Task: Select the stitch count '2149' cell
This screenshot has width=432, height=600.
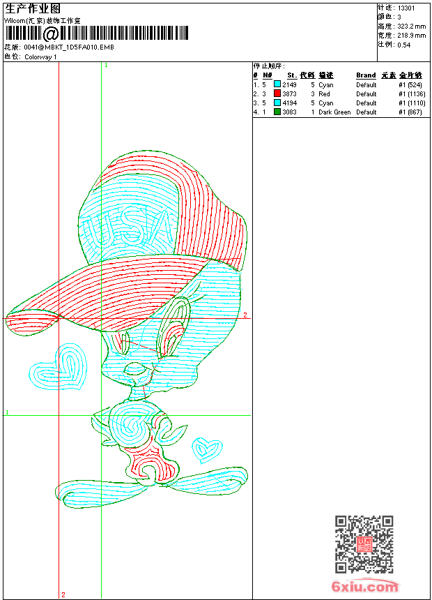Action: 289,85
